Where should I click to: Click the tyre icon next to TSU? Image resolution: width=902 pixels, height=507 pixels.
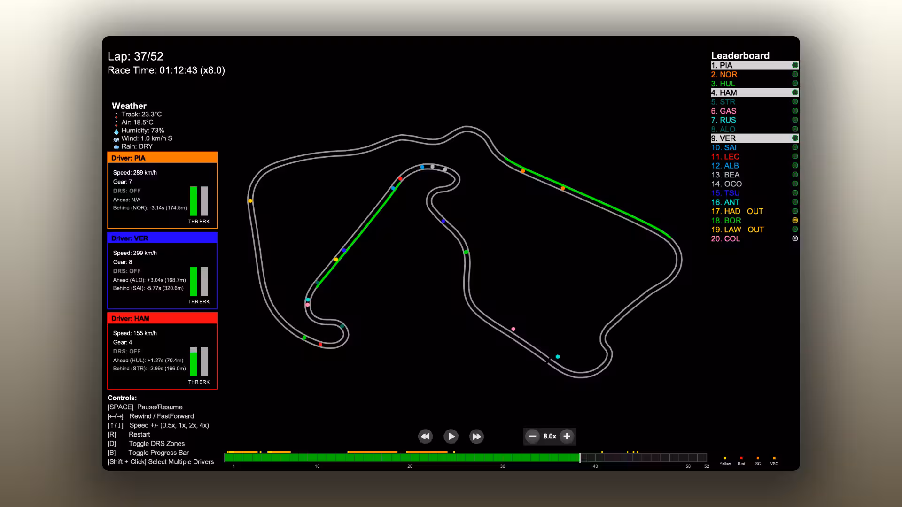point(795,193)
